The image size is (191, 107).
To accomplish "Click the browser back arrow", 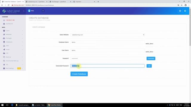I will [2, 5].
